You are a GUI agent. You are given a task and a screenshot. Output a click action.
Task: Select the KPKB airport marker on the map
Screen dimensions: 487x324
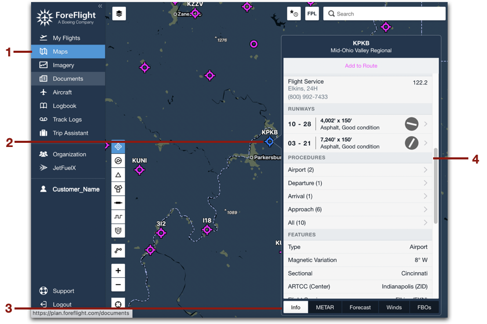269,142
